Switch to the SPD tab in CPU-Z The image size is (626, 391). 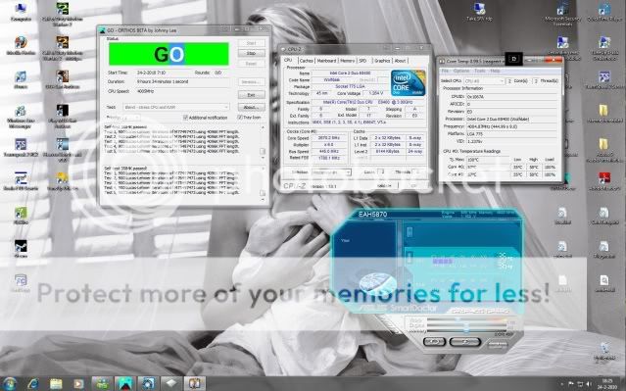362,61
